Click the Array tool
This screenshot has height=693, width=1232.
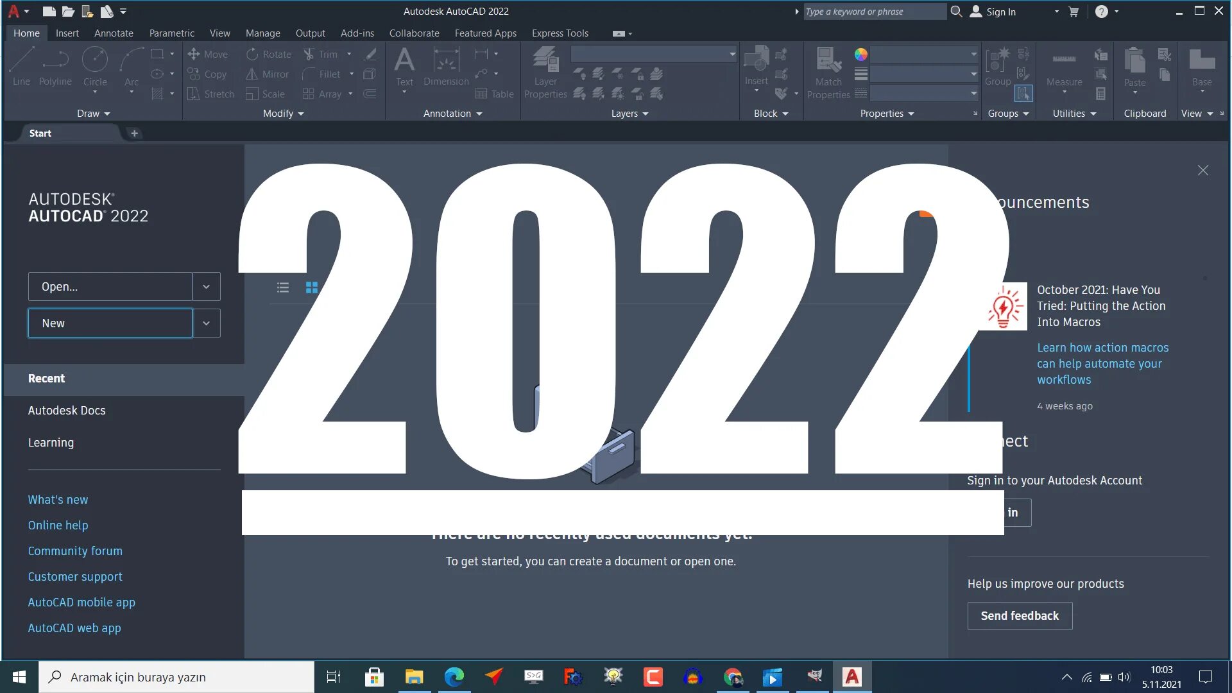coord(322,94)
